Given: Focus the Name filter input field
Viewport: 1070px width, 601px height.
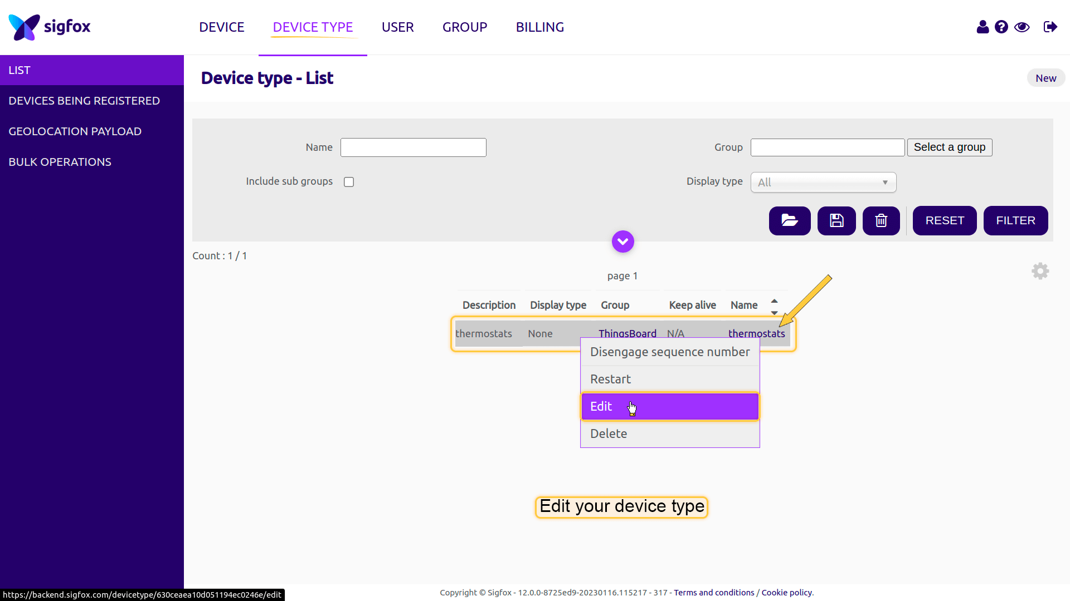Looking at the screenshot, I should [413, 147].
